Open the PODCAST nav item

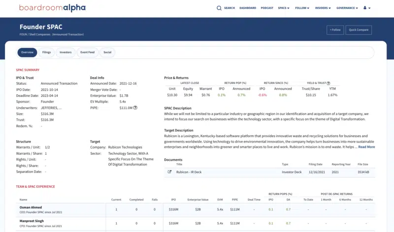(x=267, y=8)
